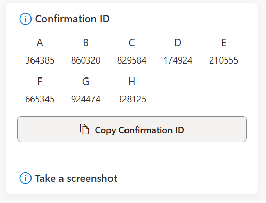Select the Confirmation ID heading text
Image resolution: width=266 pixels, height=203 pixels.
(x=72, y=19)
